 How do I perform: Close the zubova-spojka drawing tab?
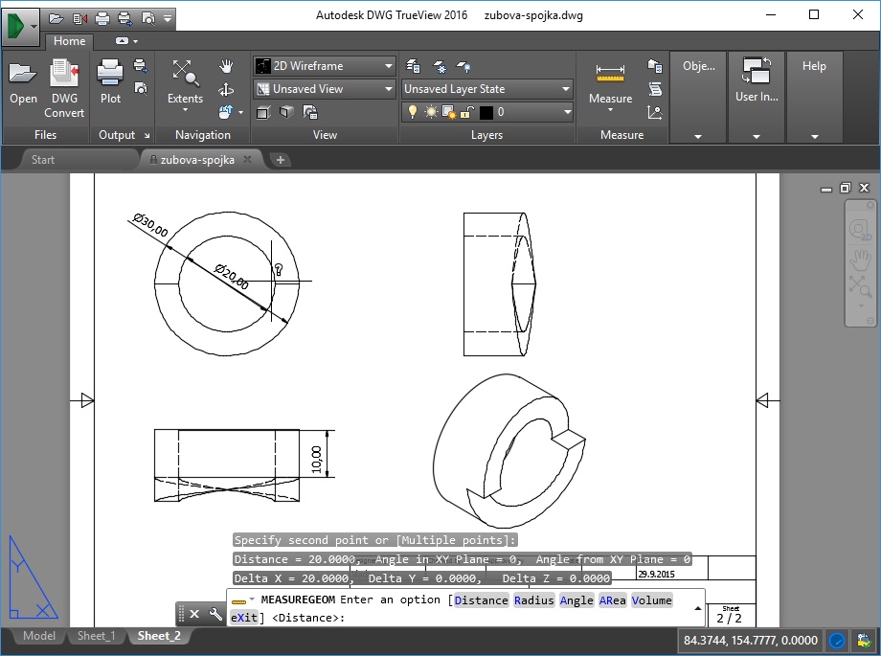(246, 160)
